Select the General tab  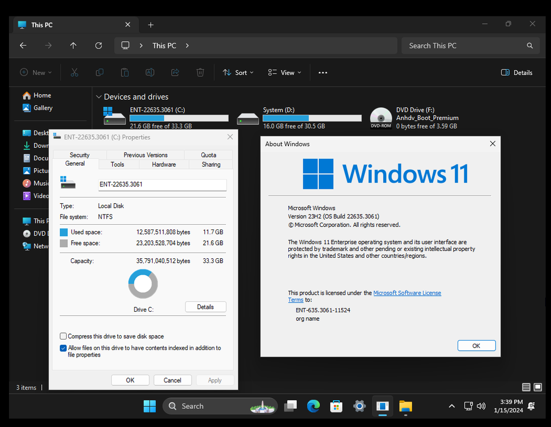point(75,164)
